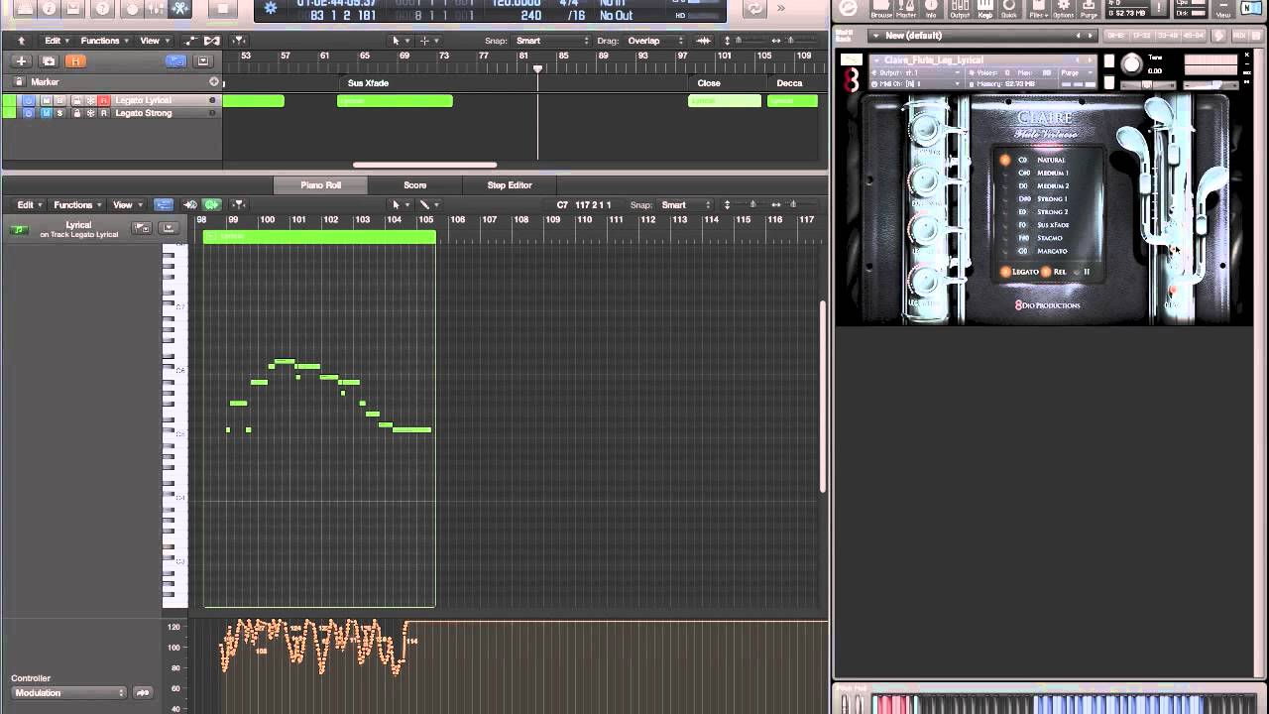Image resolution: width=1269 pixels, height=714 pixels.
Task: Switch to the Score tab
Action: tap(415, 185)
